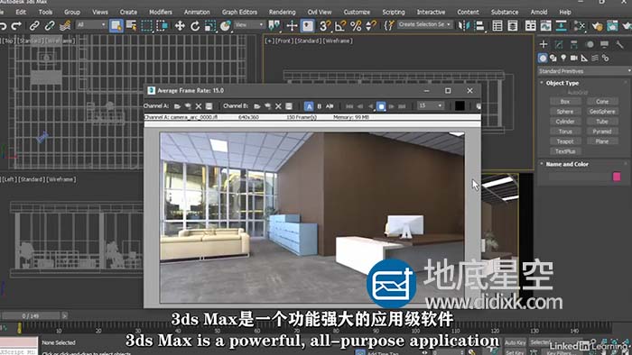The image size is (632, 355).
Task: Open the Mirror tool in main toolbar
Action: [464, 26]
